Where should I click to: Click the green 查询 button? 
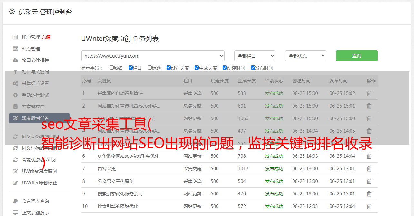pyautogui.click(x=357, y=56)
